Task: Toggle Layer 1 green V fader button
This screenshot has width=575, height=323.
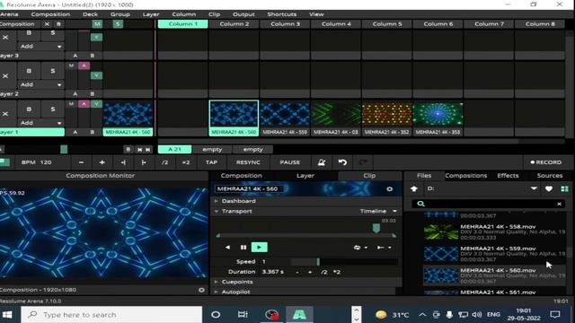Action: click(x=96, y=104)
